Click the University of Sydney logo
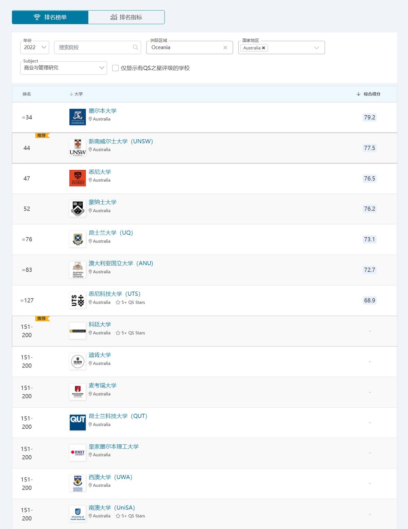408x529 pixels. coord(78,178)
